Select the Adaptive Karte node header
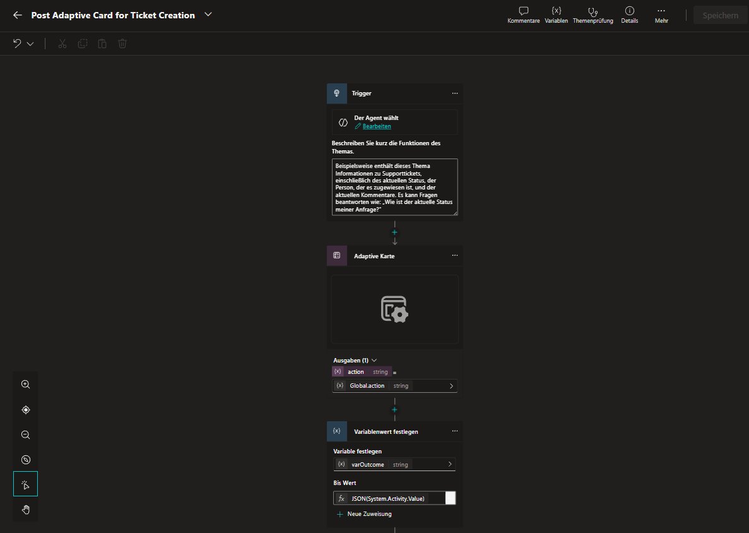 (394, 256)
